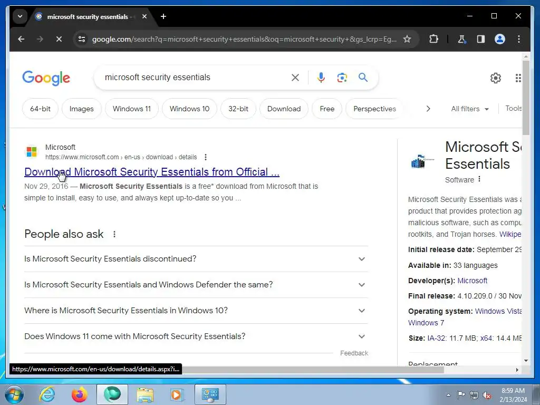
Task: Open the muted volume tray icon
Action: [487, 395]
